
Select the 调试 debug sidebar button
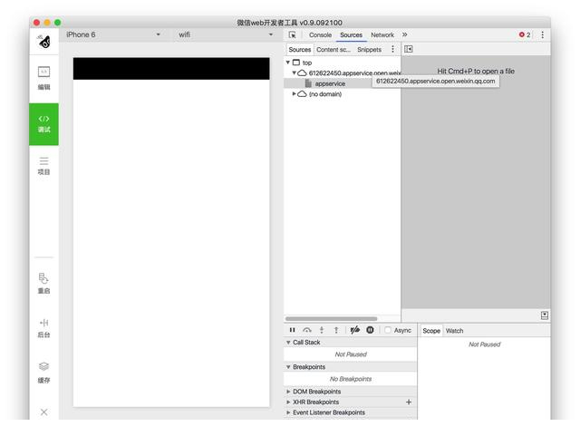click(x=43, y=124)
